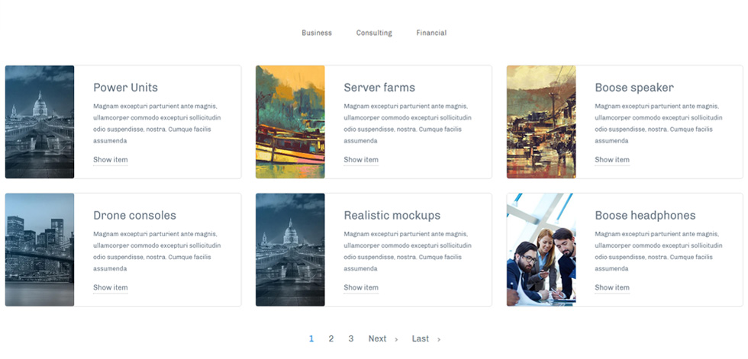Click the Realistic mockups title
The height and width of the screenshot is (359, 748).
(x=392, y=215)
